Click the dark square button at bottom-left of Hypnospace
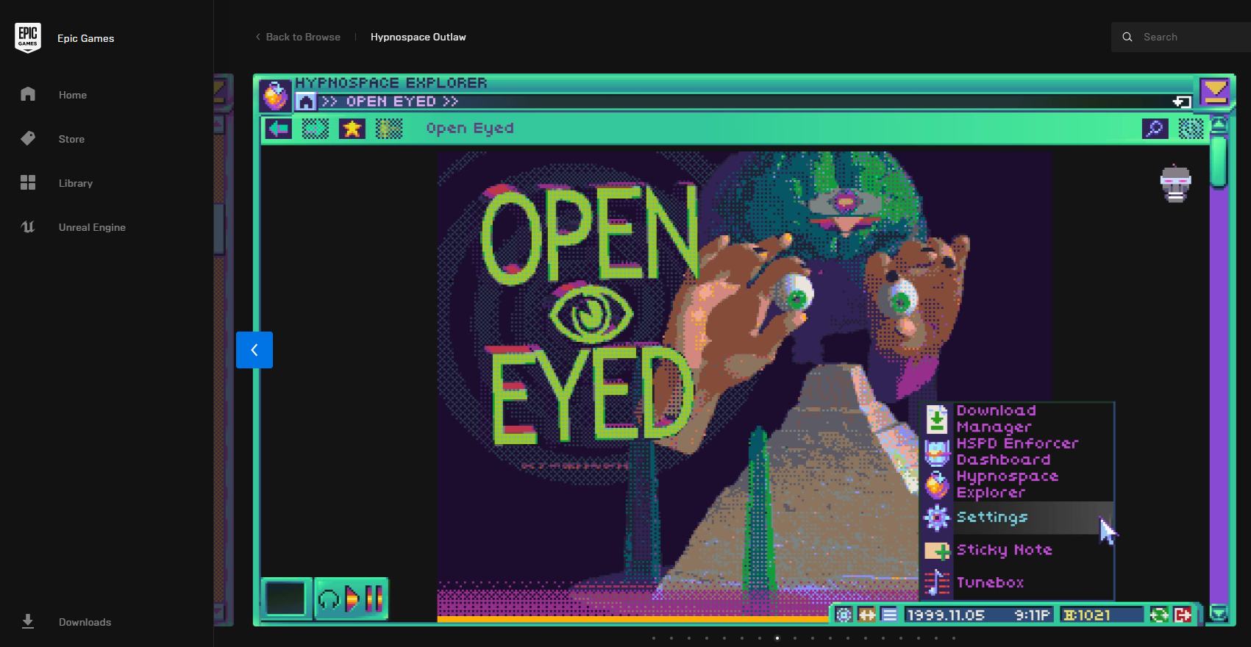 click(286, 598)
